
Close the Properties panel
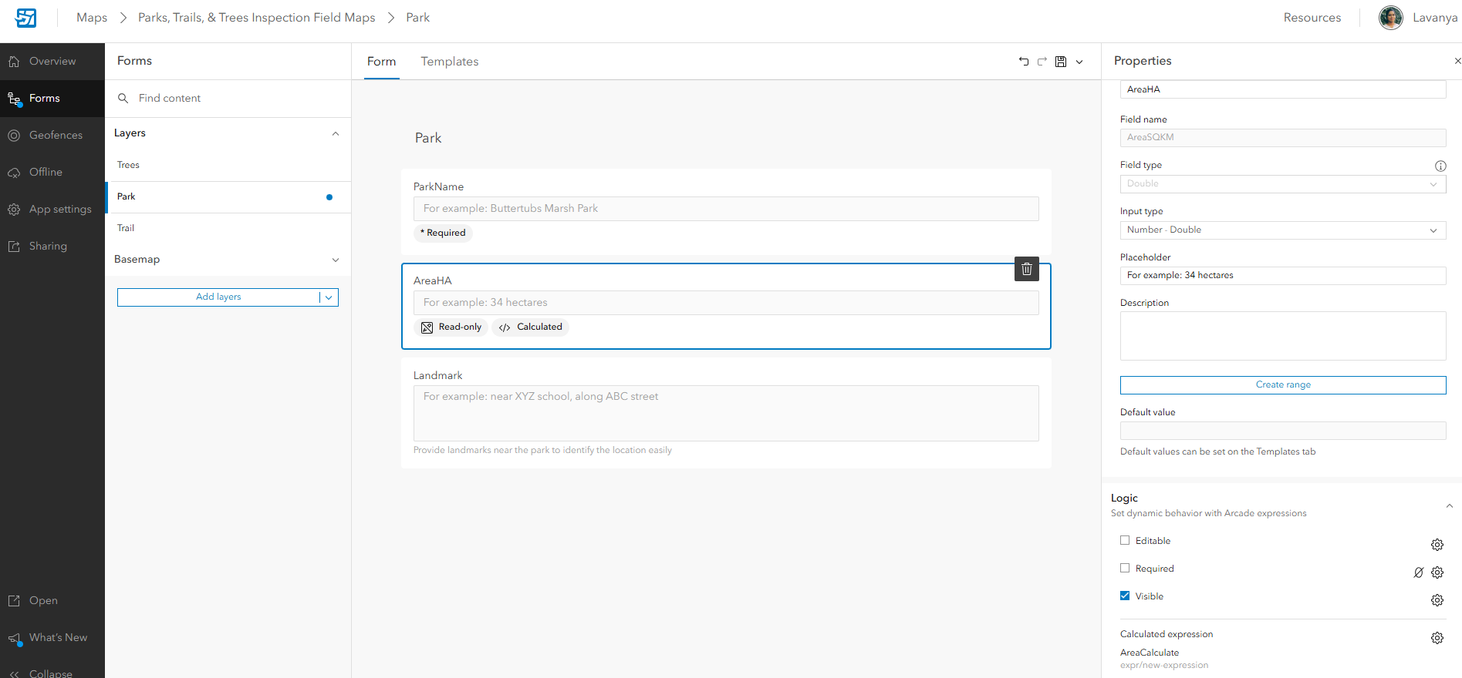click(x=1457, y=61)
